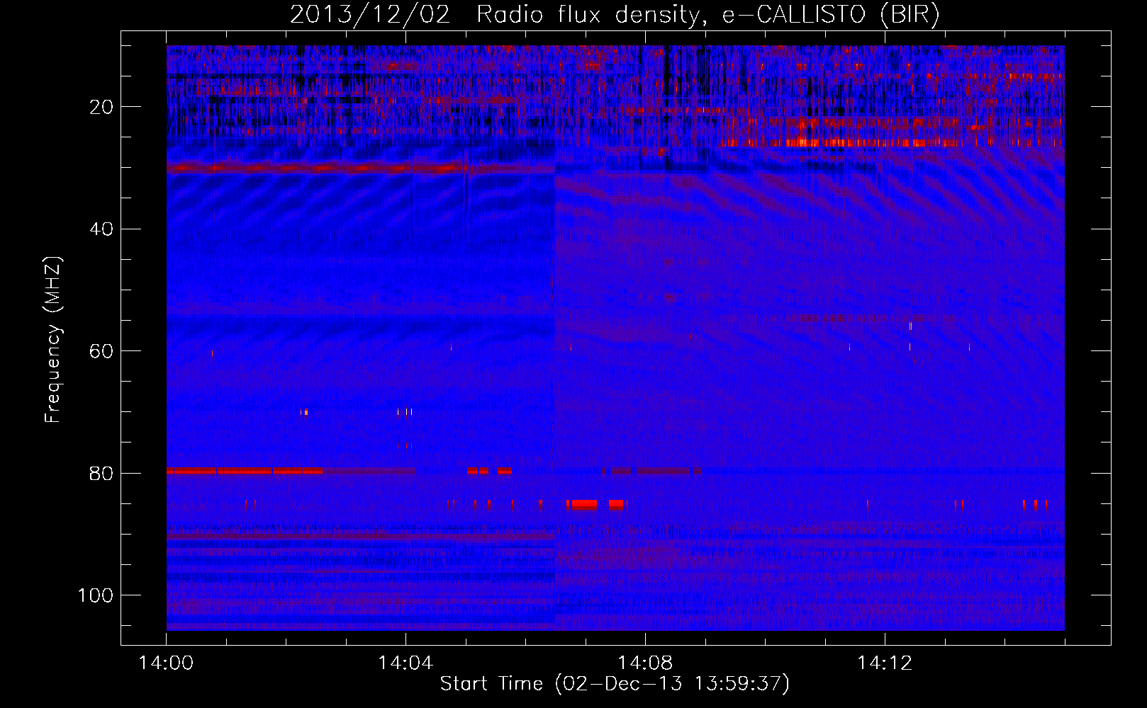
Task: Click the 'Start Time (02-Dec-13 13:59:37)' label
Action: tap(615, 684)
